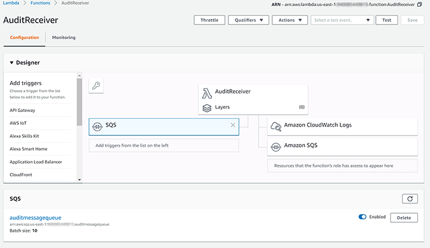Click the SQS trigger icon
This screenshot has height=248, width=430.
[97, 126]
